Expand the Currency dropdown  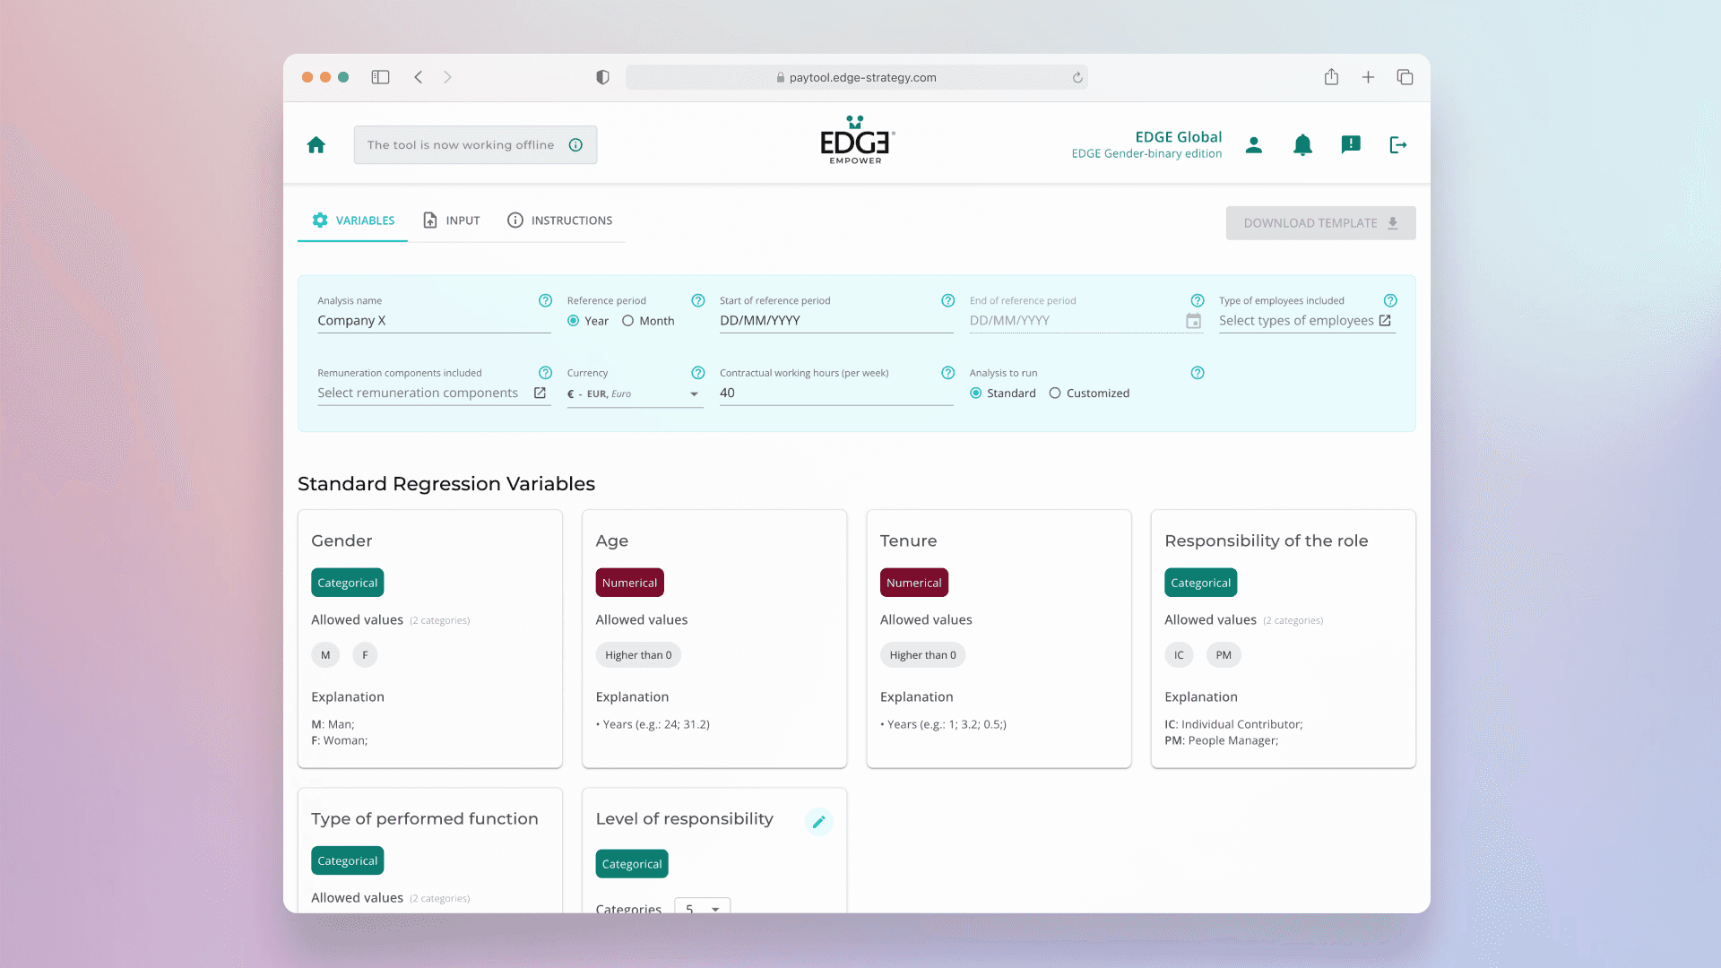694,394
